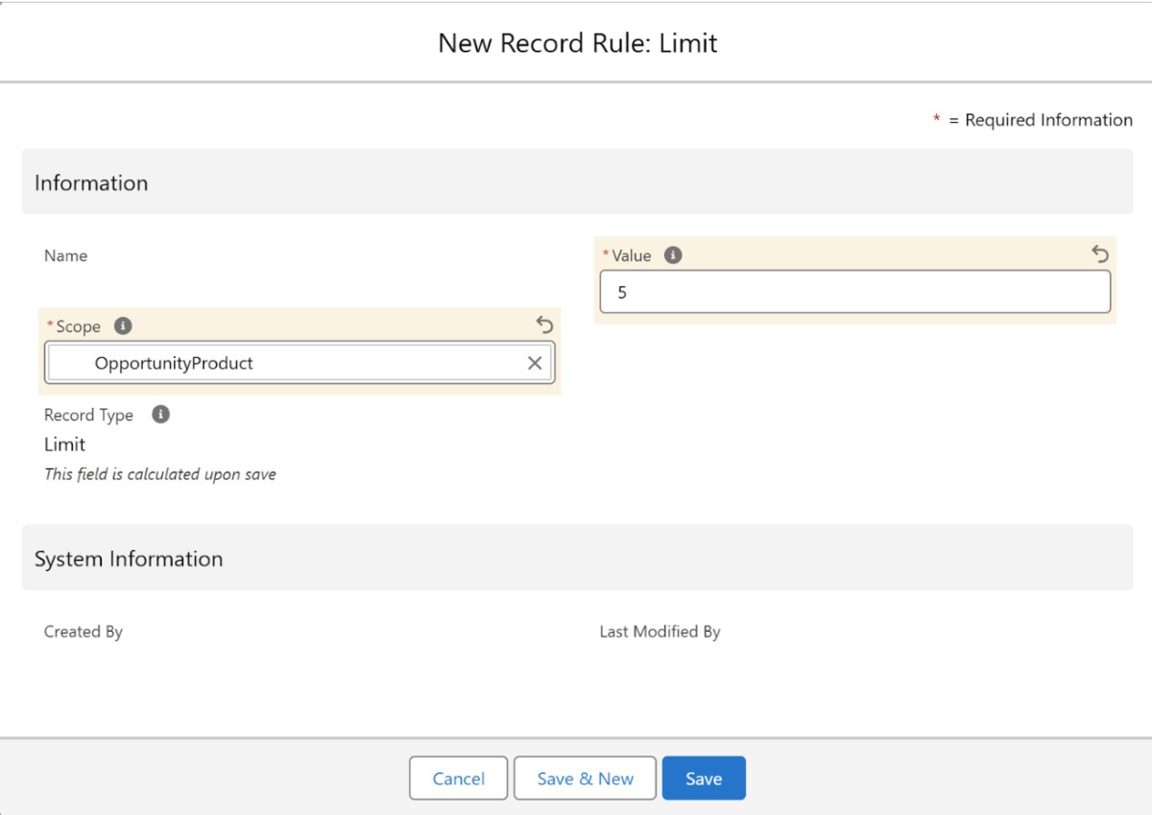Click the Record Type value Limit
Viewport: 1152px width, 815px height.
(64, 444)
